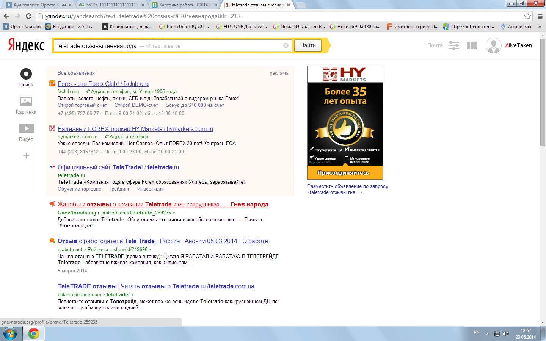Viewport: 546px width, 341px height.
Task: Click the network icon in system tray
Action: (497, 334)
